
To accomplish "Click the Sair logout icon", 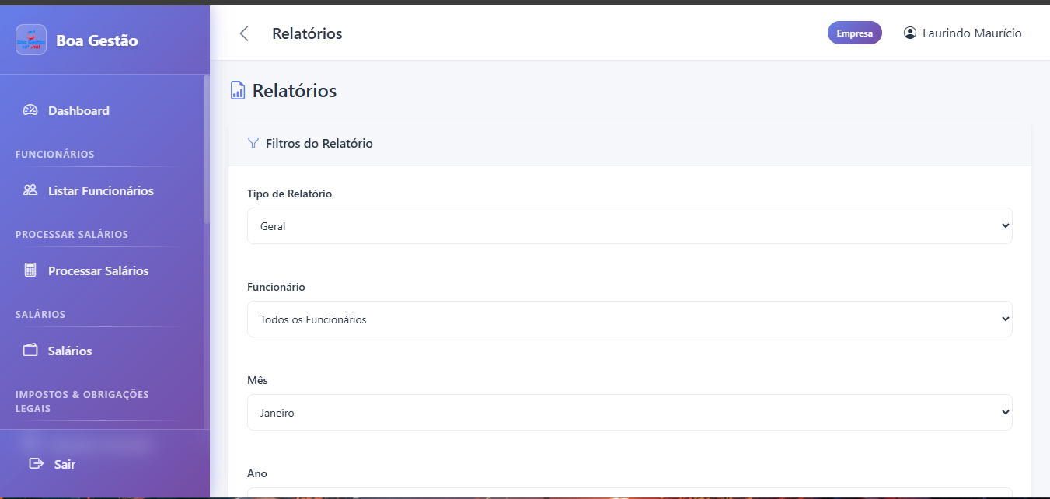I will coord(36,464).
